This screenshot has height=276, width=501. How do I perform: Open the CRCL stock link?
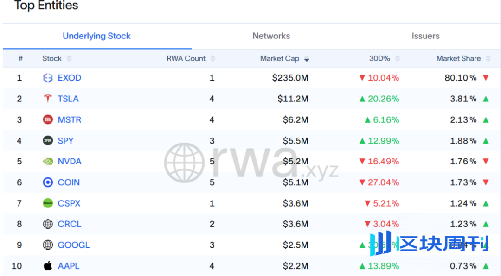[69, 224]
